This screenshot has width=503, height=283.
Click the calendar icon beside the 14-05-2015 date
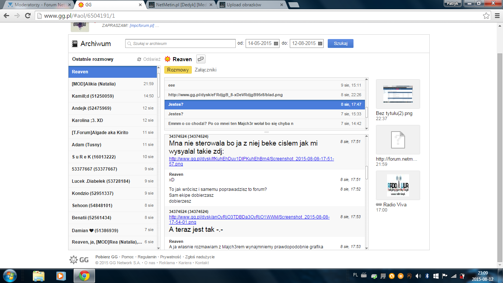[x=276, y=43]
